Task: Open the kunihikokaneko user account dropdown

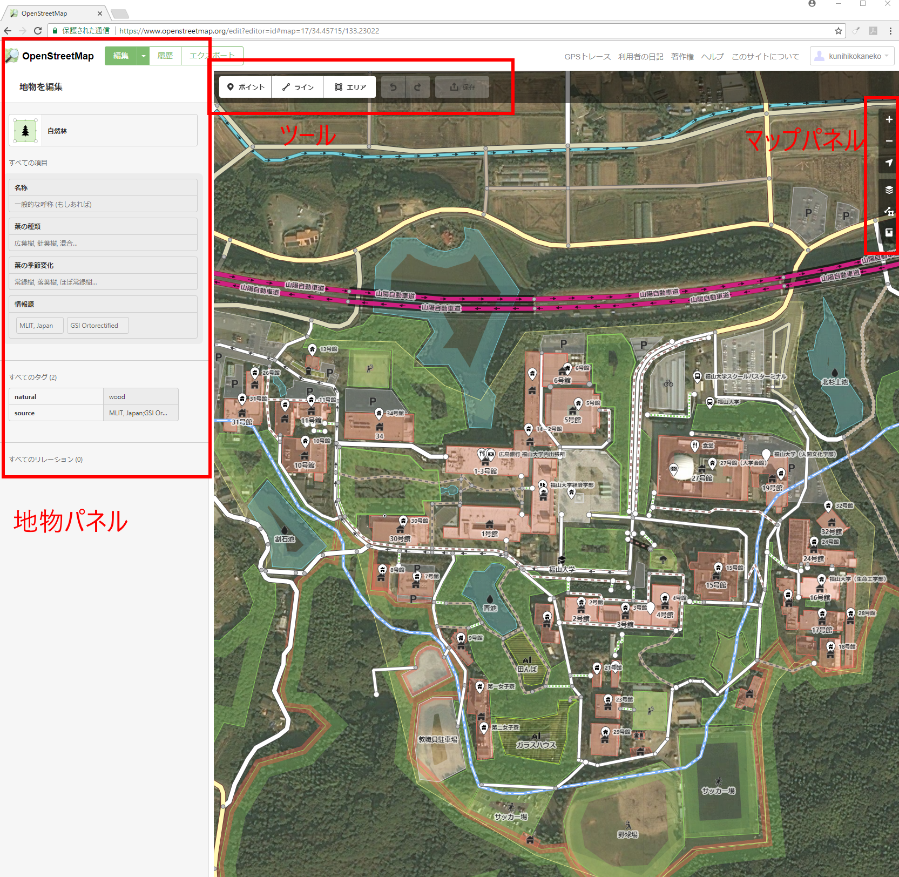Action: click(x=852, y=56)
